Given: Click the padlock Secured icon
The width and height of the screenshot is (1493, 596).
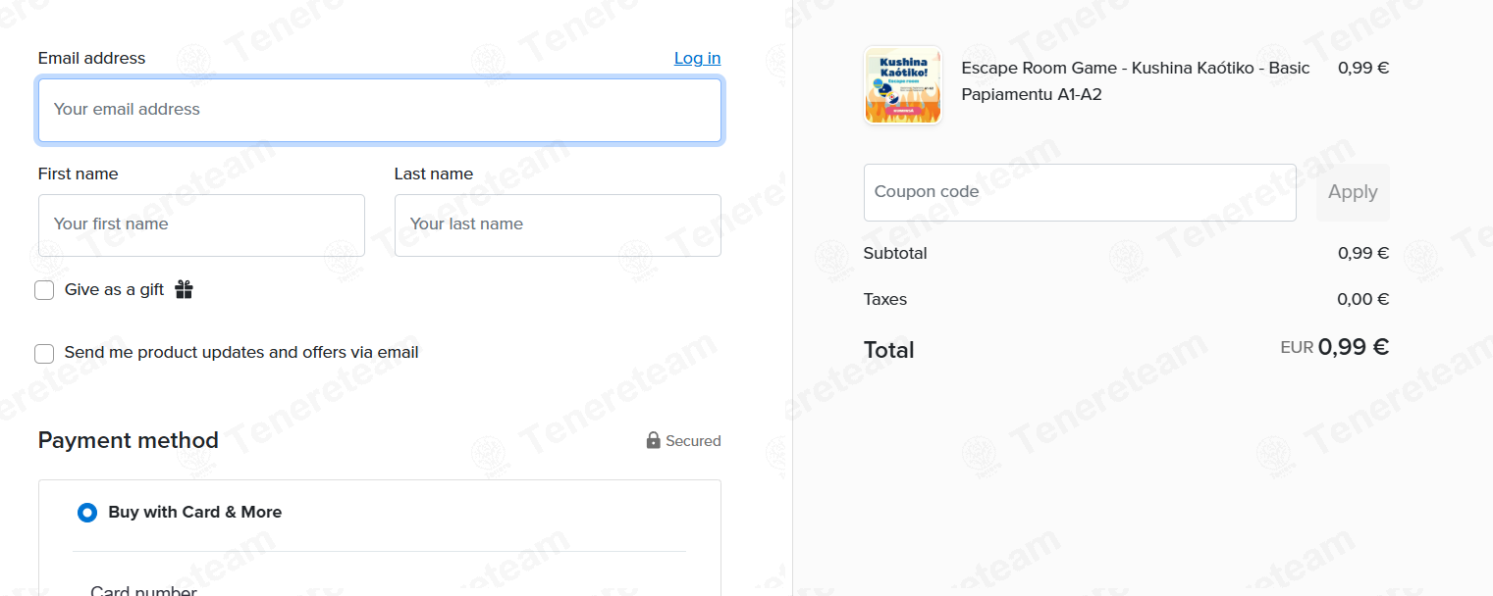Looking at the screenshot, I should (653, 440).
